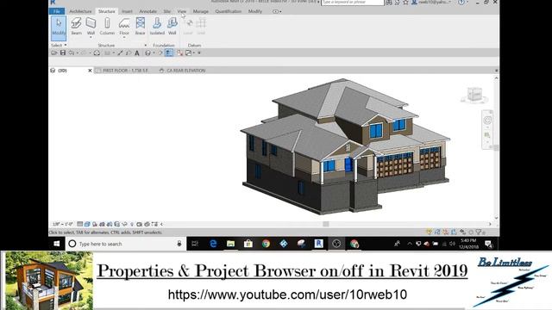Open the Windows Start menu
The width and height of the screenshot is (552, 310).
pyautogui.click(x=57, y=244)
